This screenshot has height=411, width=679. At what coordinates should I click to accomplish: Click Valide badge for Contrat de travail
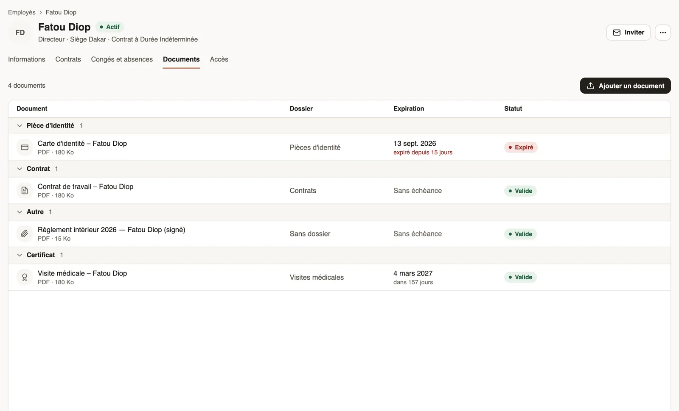click(520, 191)
